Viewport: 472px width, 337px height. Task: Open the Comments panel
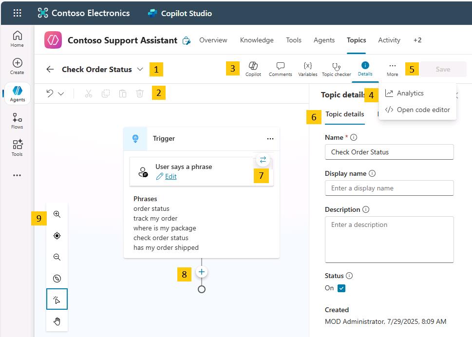[280, 69]
